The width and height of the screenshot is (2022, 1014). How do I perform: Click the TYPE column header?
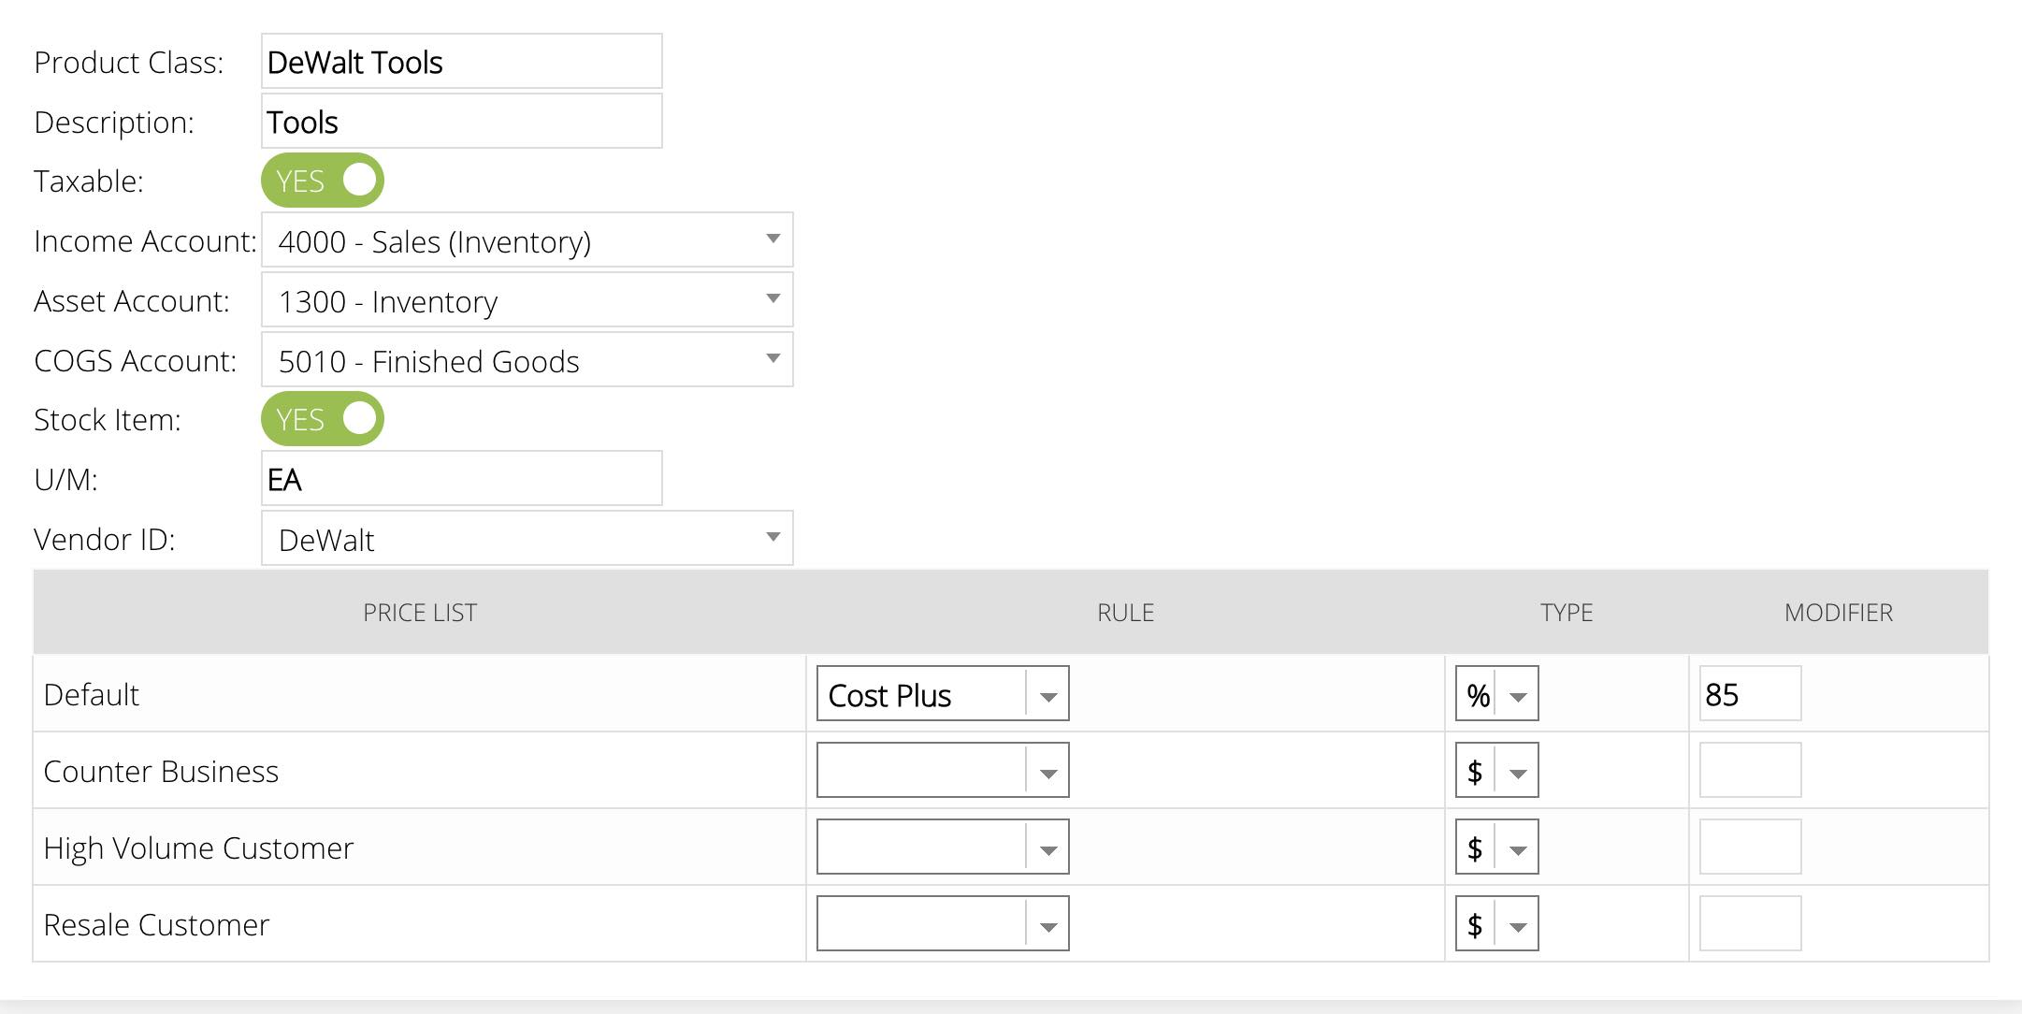1567,613
